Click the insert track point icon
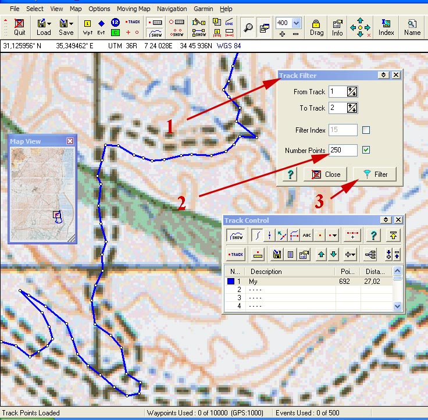The height and width of the screenshot is (420, 428). 294,236
